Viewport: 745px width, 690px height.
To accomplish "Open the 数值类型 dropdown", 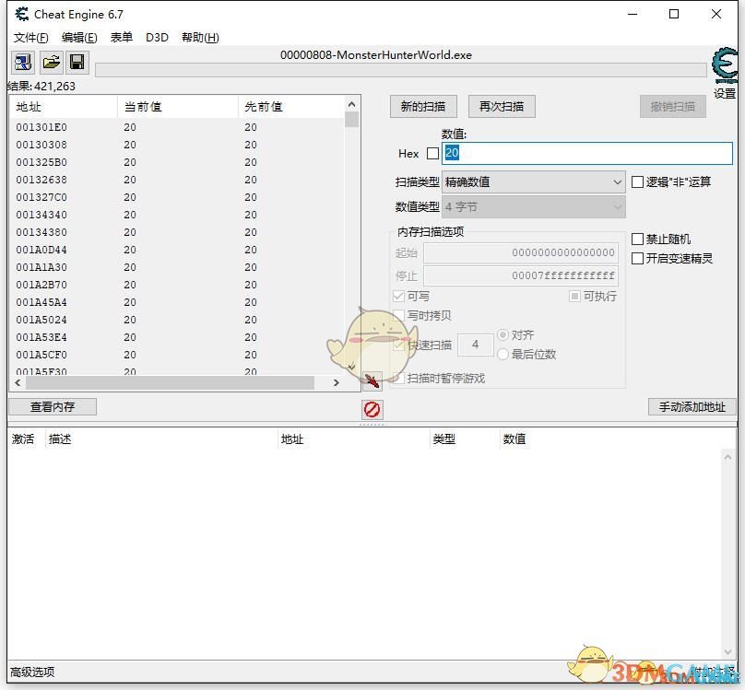I will tap(534, 207).
